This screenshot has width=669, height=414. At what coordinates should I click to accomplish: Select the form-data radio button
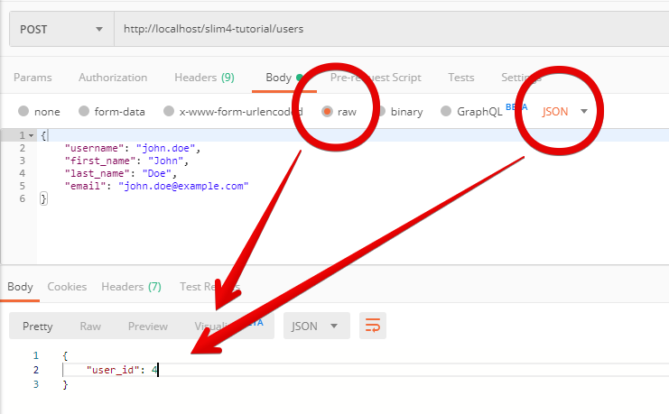coord(84,112)
